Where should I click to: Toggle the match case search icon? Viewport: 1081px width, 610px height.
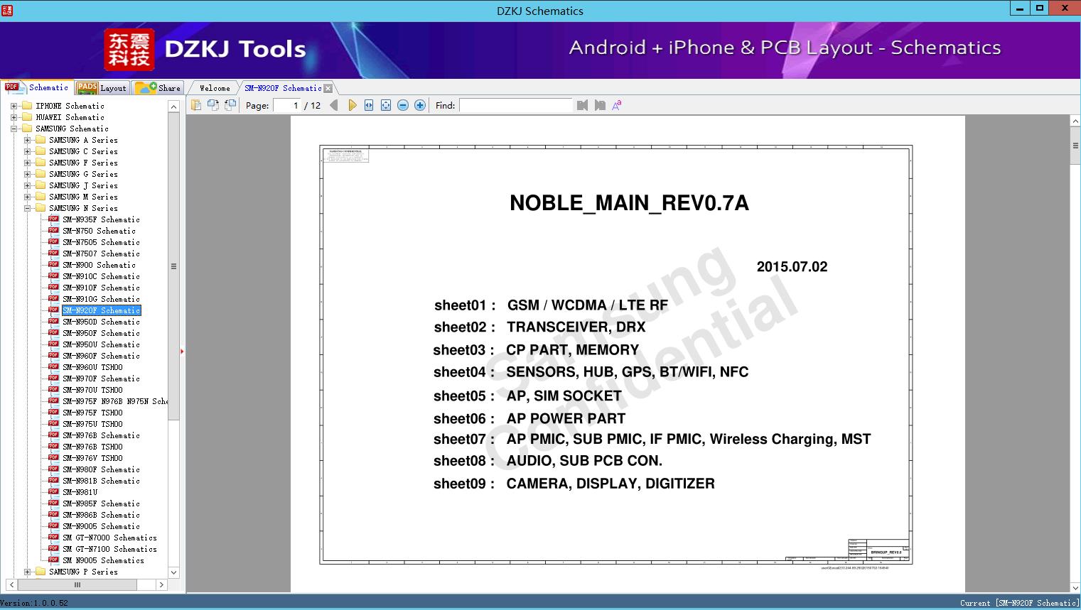pyautogui.click(x=617, y=105)
